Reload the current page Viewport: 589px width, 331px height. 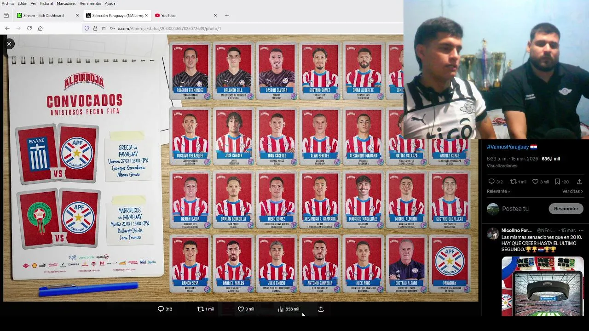pyautogui.click(x=29, y=28)
